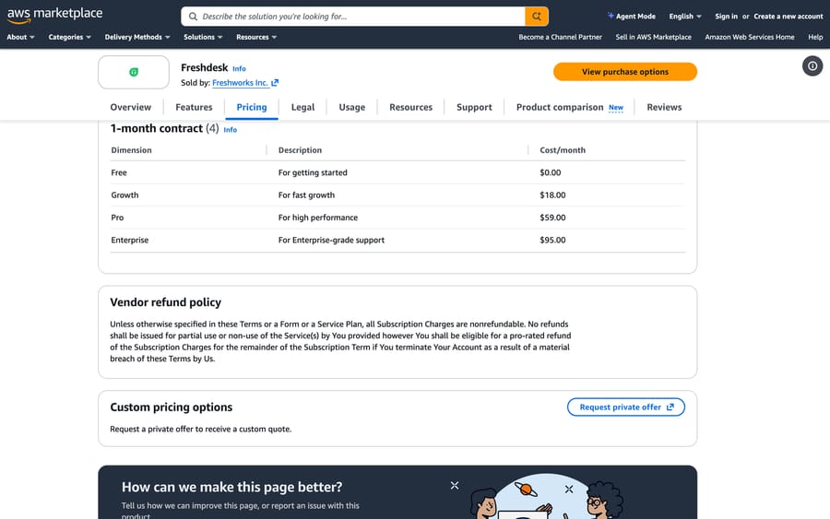The height and width of the screenshot is (519, 830).
Task: Click 'For high performance' description
Action: click(318, 218)
